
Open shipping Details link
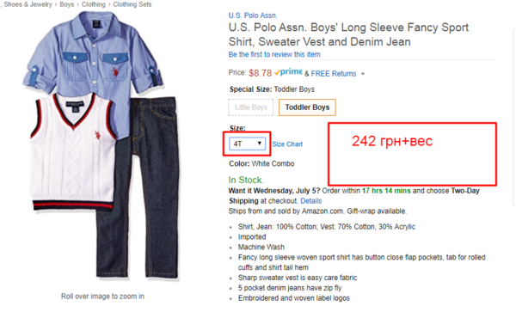(311, 201)
